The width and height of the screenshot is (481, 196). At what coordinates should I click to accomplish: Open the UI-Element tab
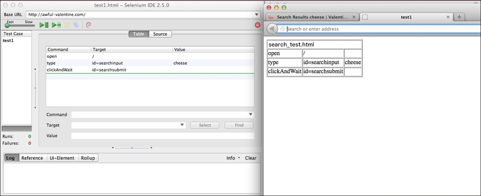tap(62, 158)
